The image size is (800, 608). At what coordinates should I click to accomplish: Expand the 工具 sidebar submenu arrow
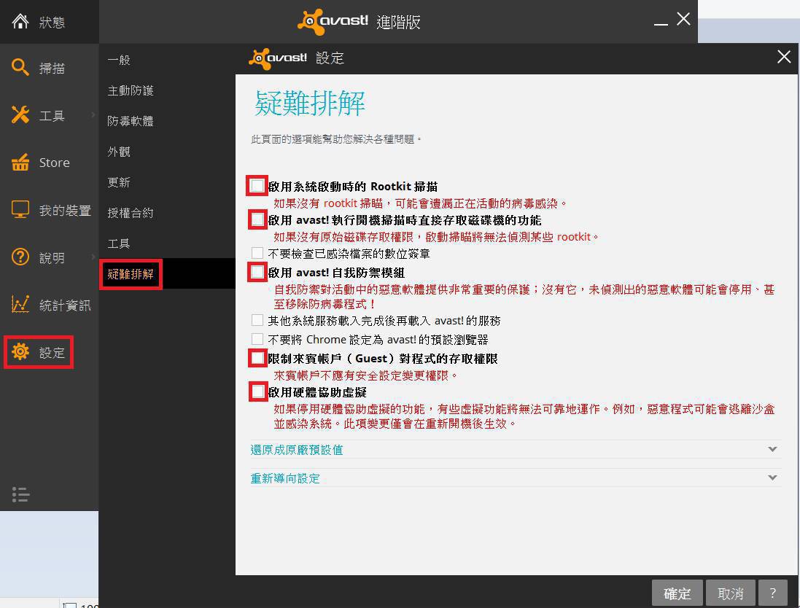[x=93, y=114]
